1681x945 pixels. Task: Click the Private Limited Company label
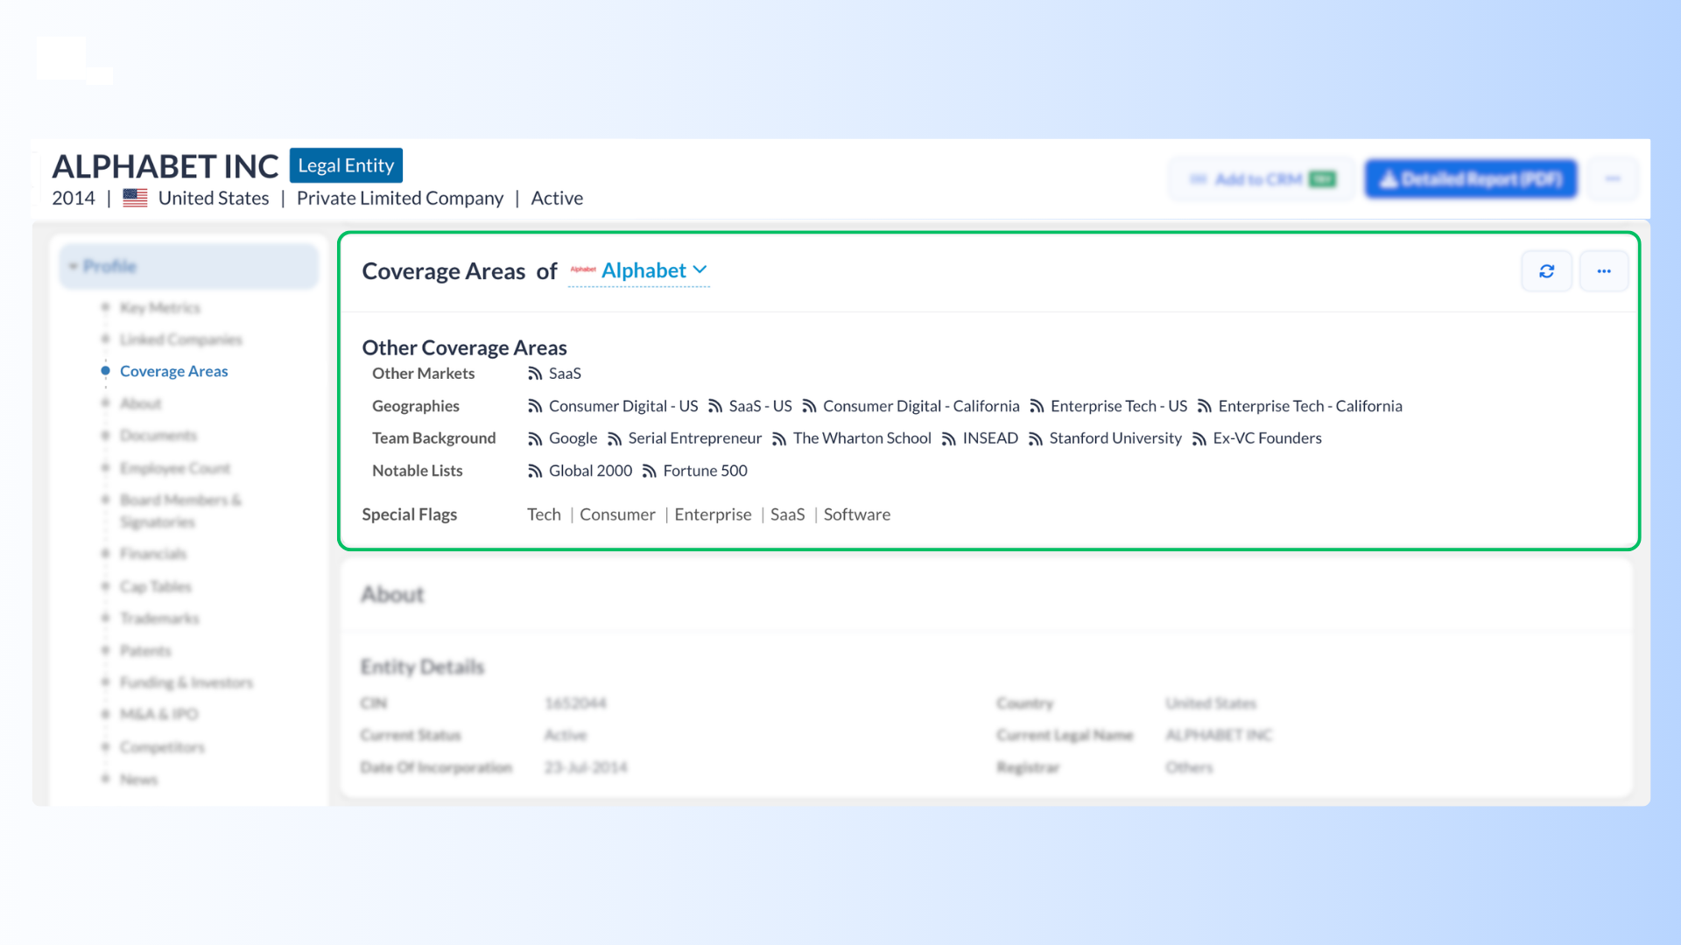[400, 199]
